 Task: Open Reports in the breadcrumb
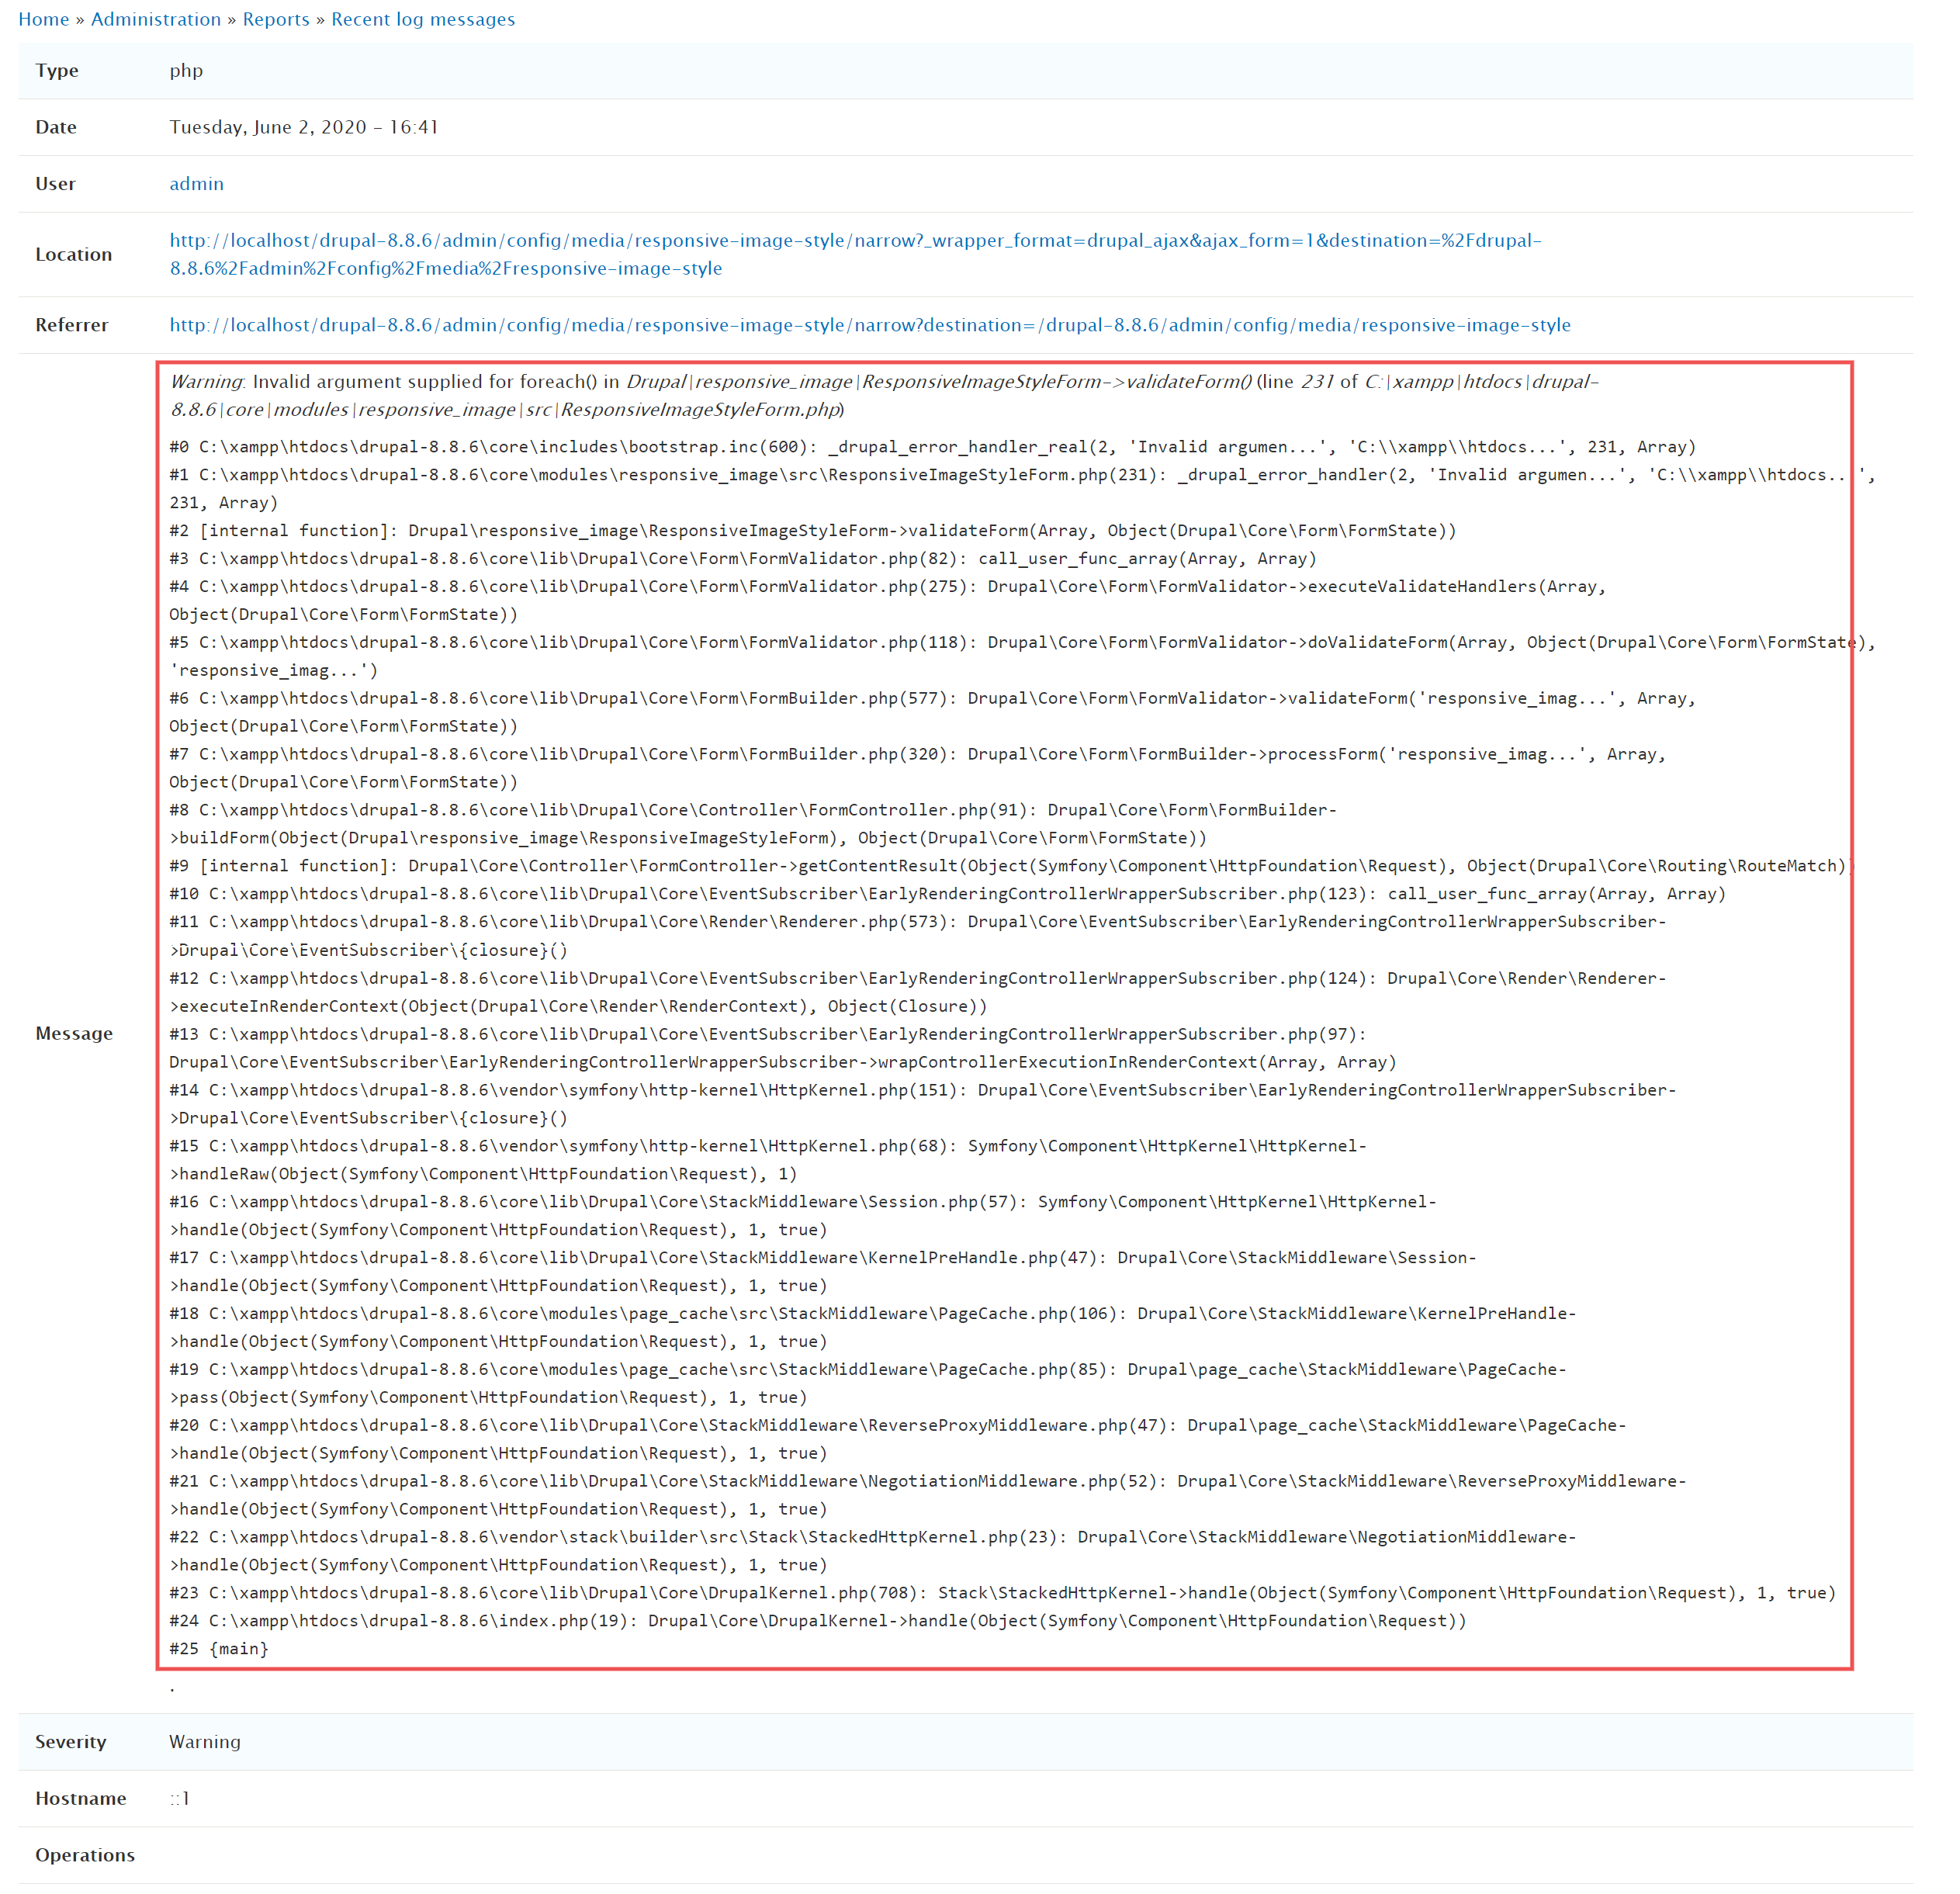click(276, 19)
